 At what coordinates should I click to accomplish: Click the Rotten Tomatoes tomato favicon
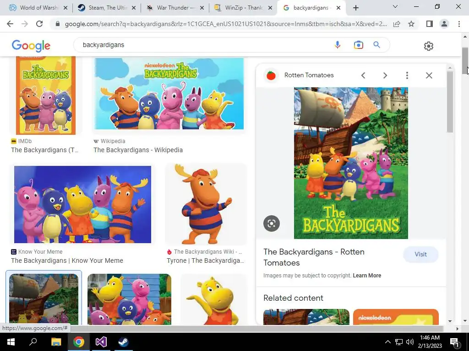tap(271, 75)
